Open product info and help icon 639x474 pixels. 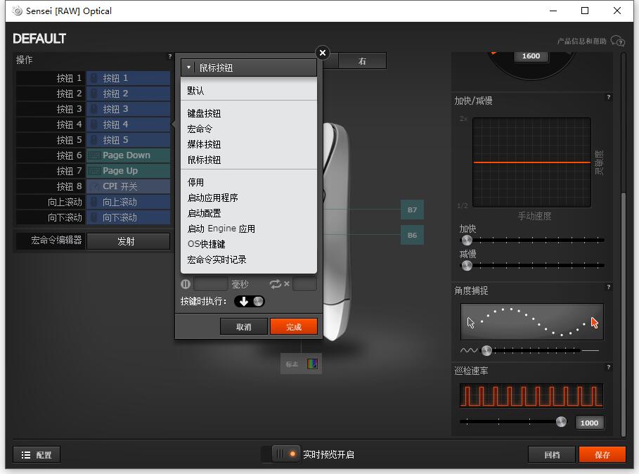617,41
